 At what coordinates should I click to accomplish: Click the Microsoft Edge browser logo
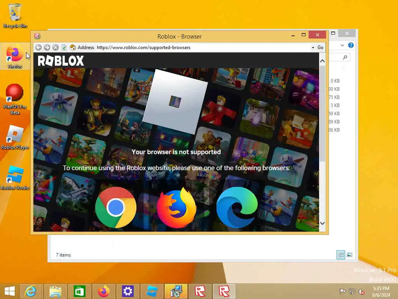[x=237, y=208]
